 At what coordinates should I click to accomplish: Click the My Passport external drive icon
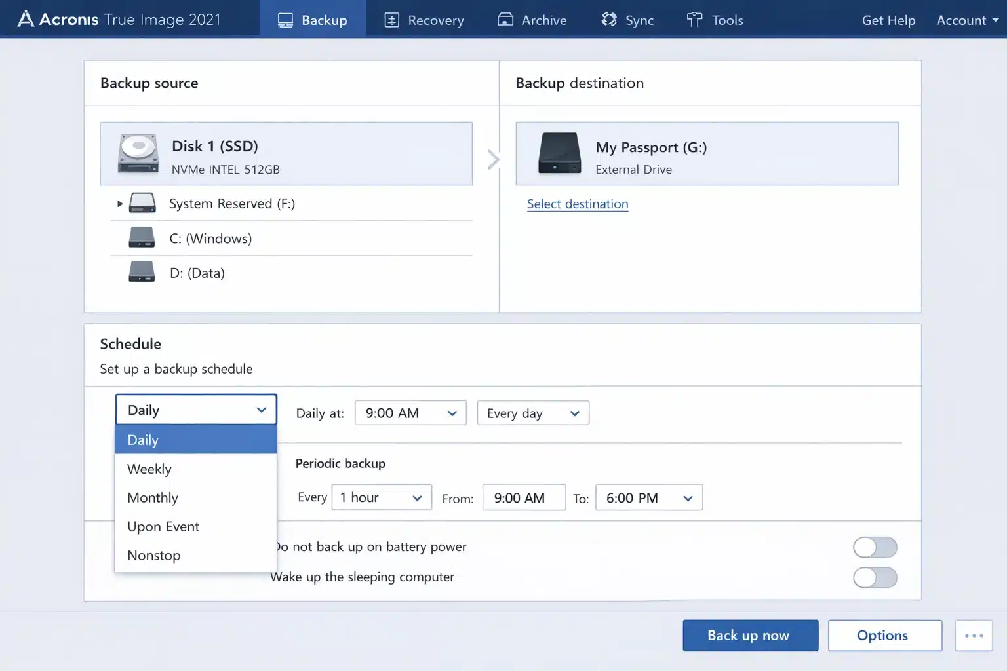561,153
